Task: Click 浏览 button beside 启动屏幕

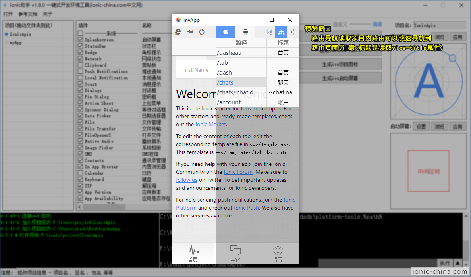Action: pos(439,126)
